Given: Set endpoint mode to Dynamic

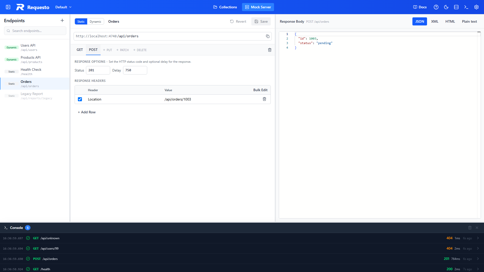Looking at the screenshot, I should 96,21.
